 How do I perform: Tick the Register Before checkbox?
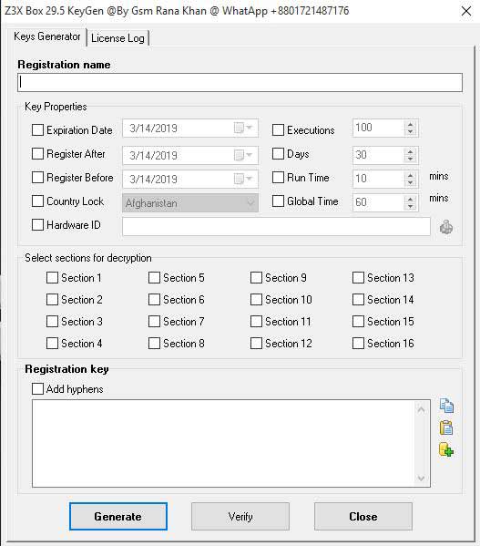(x=37, y=177)
